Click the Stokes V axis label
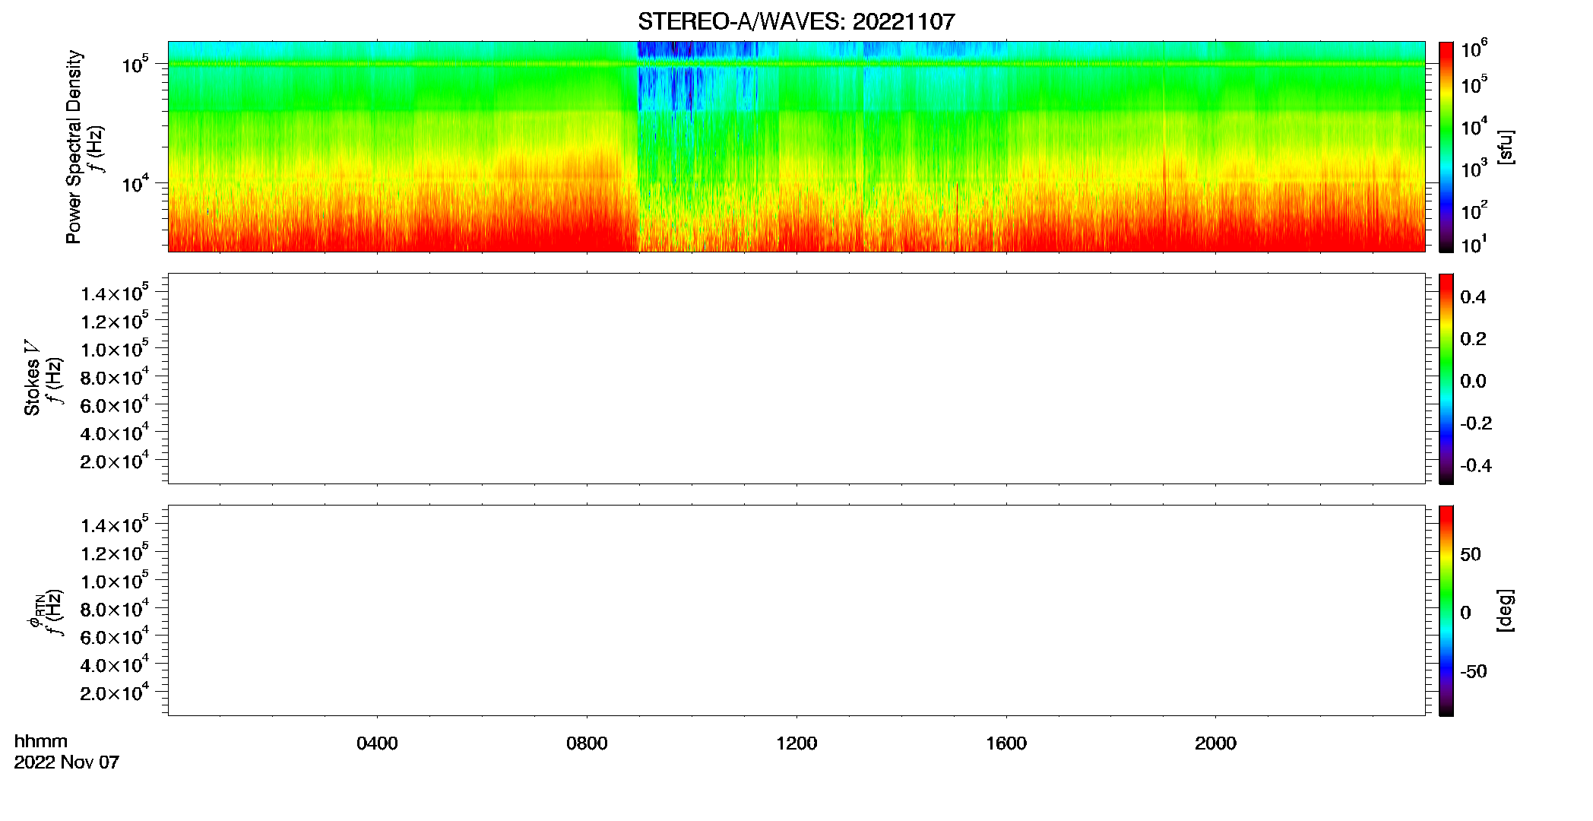This screenshot has width=1593, height=821. [x=33, y=378]
